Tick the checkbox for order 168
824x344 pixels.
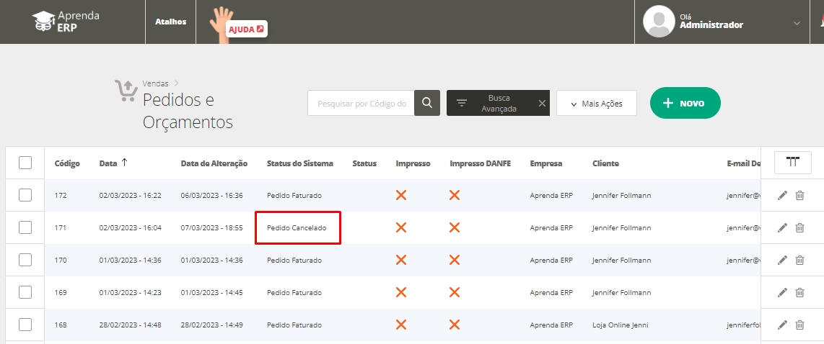tap(25, 325)
